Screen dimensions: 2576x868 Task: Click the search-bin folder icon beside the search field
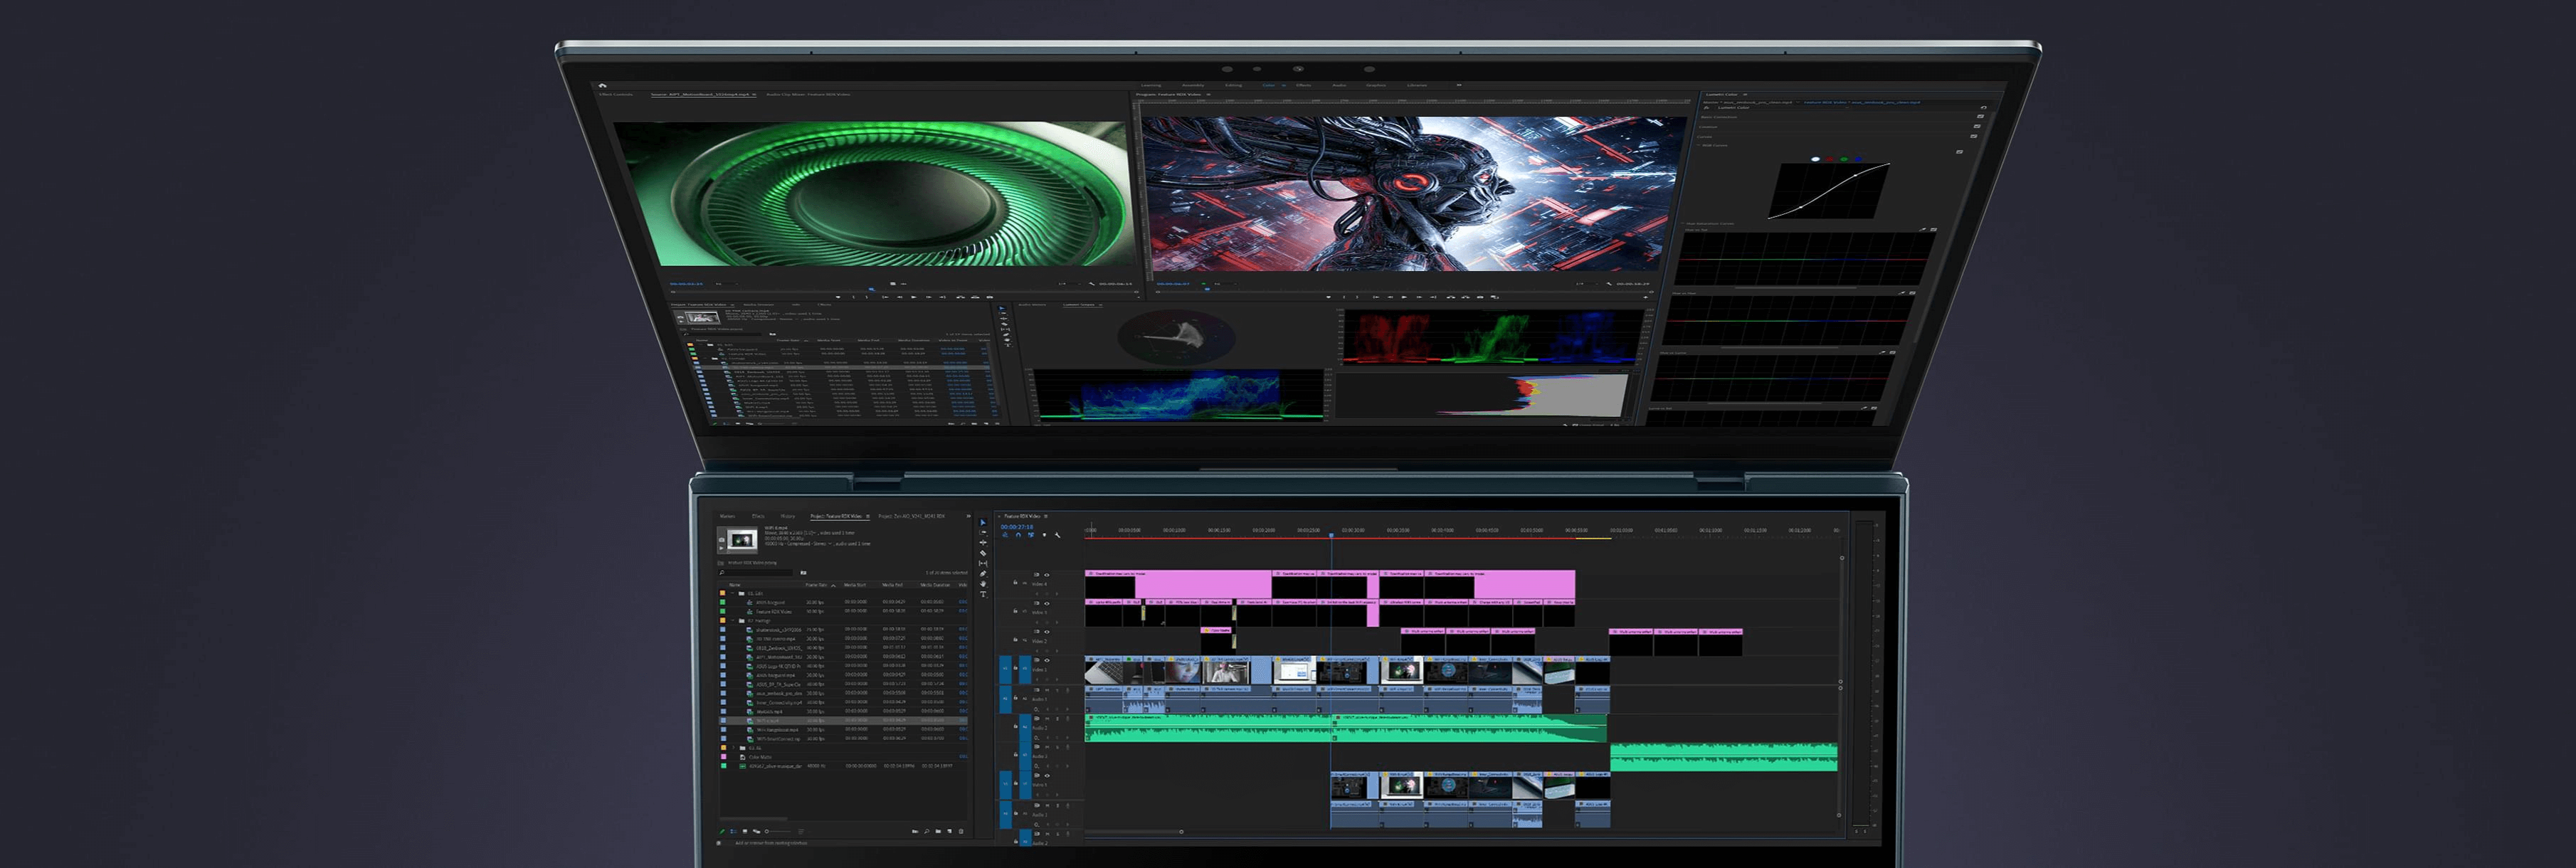tap(804, 573)
